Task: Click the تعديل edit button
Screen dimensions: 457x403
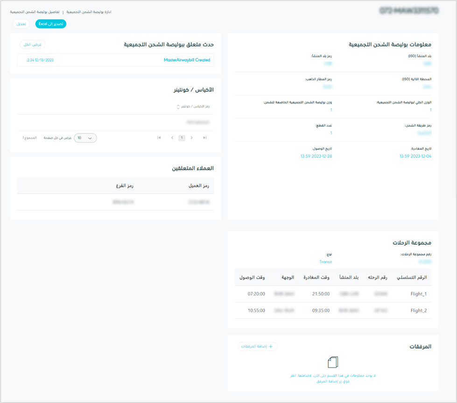Action: (21, 24)
